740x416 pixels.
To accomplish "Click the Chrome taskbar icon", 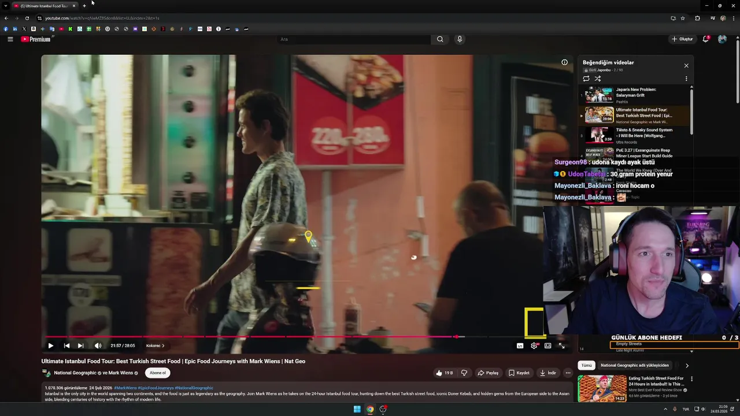I will 370,409.
